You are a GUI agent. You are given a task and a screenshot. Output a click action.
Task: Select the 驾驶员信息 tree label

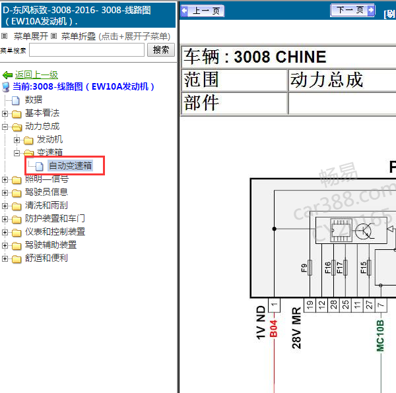(46, 192)
